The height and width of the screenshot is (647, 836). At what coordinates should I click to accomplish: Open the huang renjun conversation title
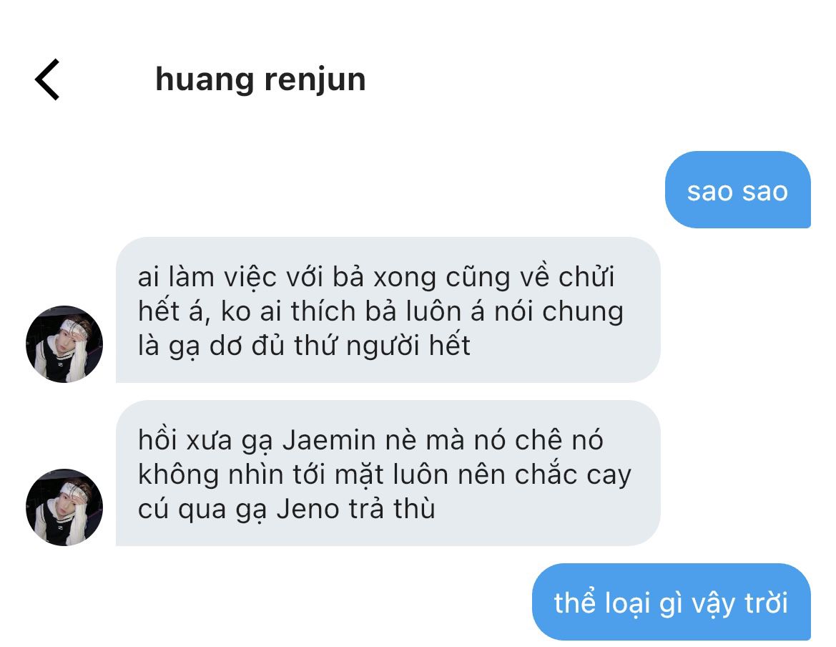[260, 80]
